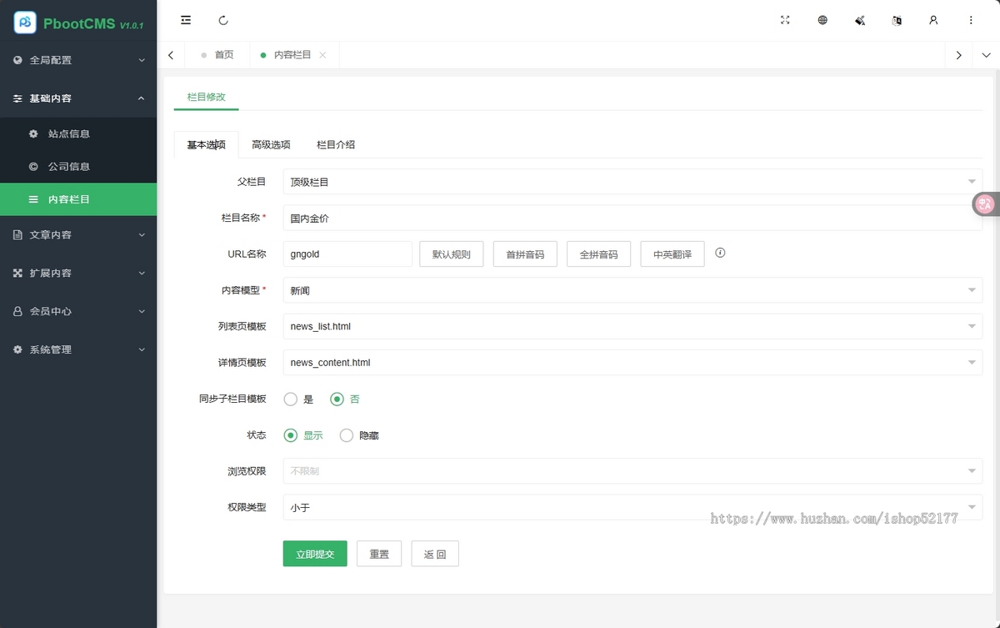Open the tab operations dropdown chevron
This screenshot has width=1000, height=628.
(987, 55)
